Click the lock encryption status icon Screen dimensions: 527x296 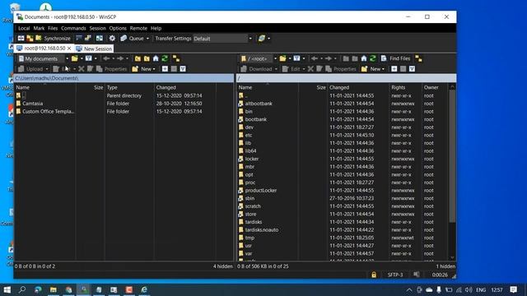(x=374, y=275)
